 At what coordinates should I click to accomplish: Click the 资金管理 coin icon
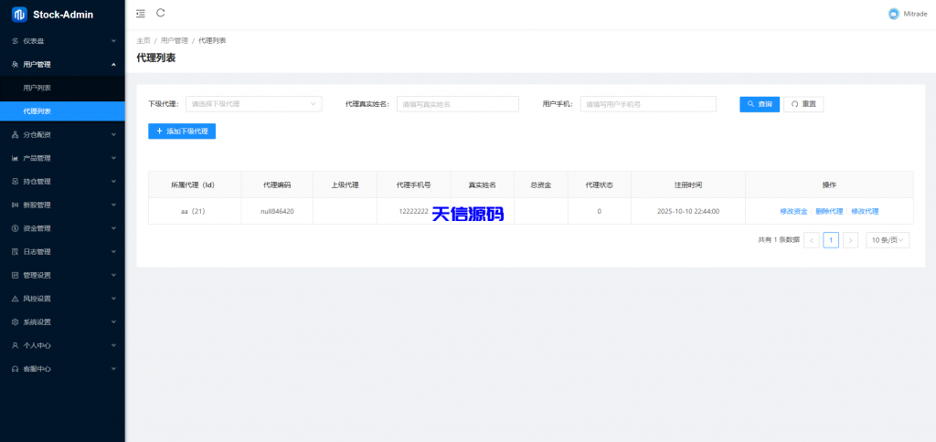[15, 228]
